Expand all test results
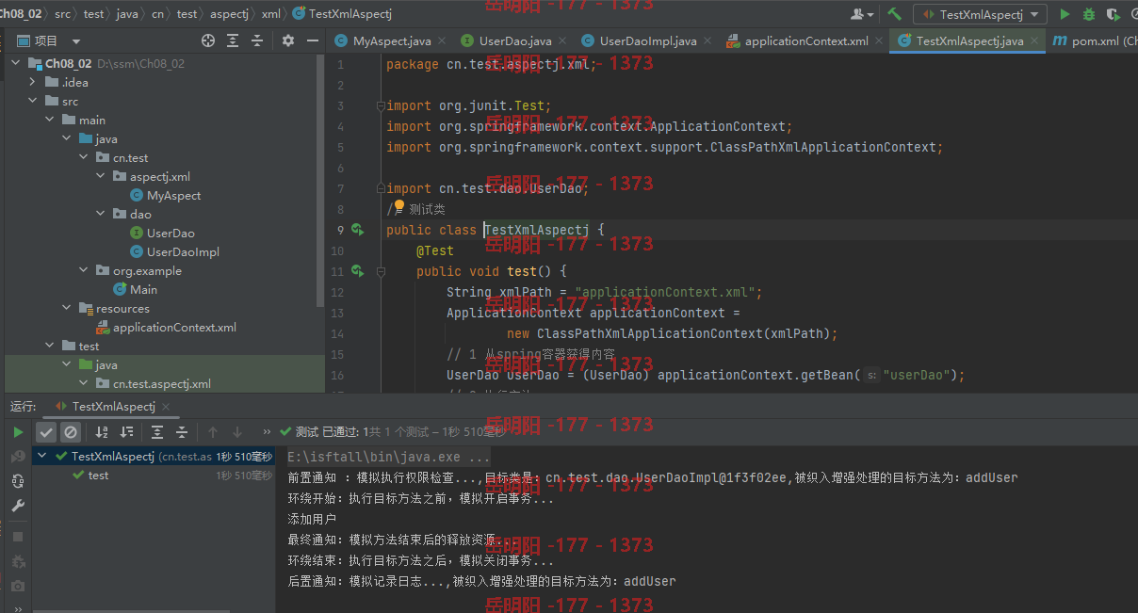This screenshot has width=1138, height=613. tap(157, 432)
